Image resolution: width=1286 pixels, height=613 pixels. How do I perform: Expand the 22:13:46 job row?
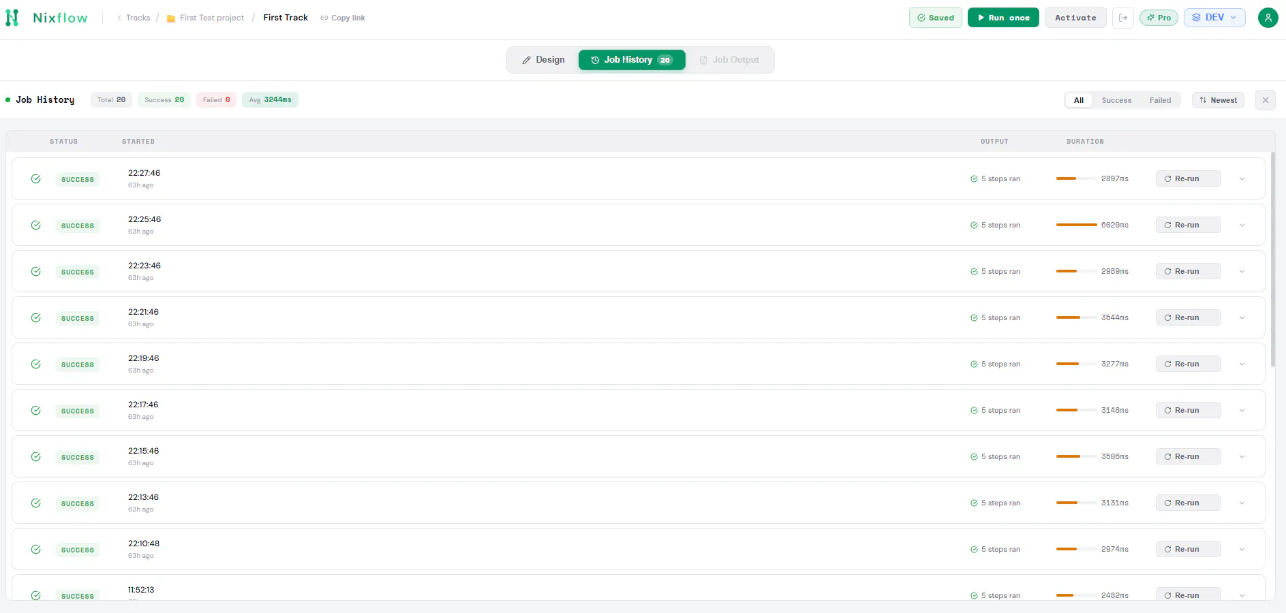(1242, 503)
